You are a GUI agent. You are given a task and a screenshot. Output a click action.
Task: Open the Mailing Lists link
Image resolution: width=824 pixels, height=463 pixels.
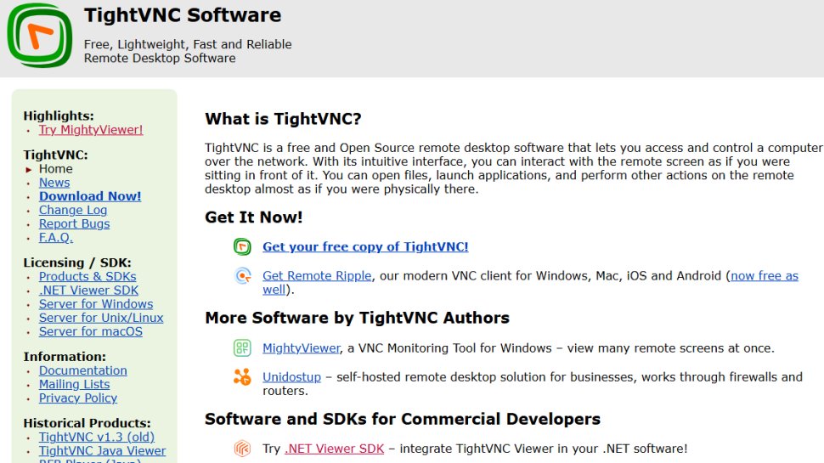point(74,384)
